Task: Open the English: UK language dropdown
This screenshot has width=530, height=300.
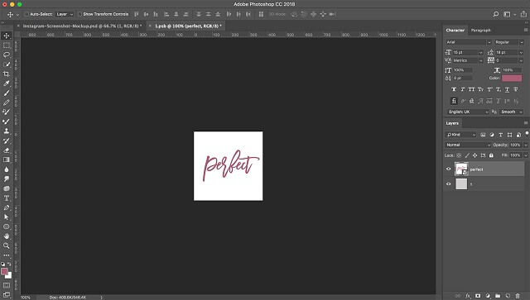Action: point(468,112)
